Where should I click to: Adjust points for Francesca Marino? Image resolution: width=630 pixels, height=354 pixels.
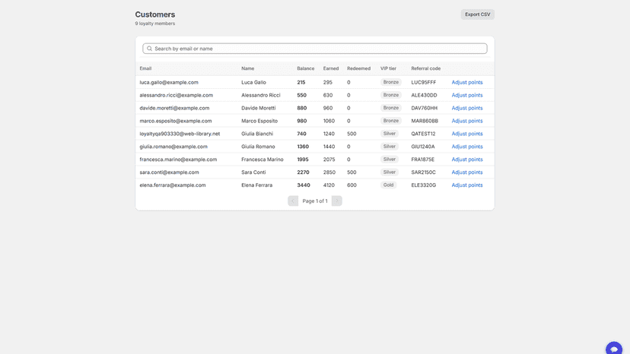click(467, 160)
